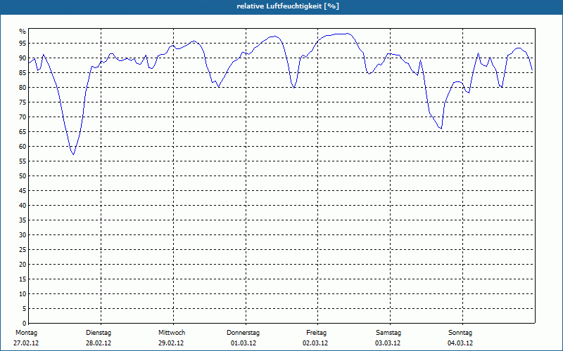Click the y-axis value 90
Image resolution: width=563 pixels, height=351 pixels.
pos(23,58)
